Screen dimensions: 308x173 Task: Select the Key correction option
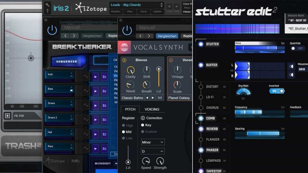click(146, 125)
